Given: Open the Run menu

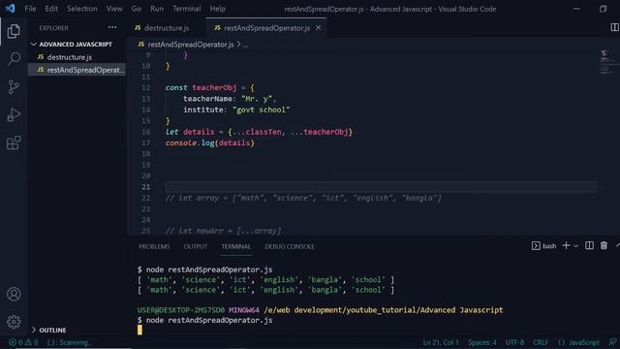Looking at the screenshot, I should tap(157, 9).
